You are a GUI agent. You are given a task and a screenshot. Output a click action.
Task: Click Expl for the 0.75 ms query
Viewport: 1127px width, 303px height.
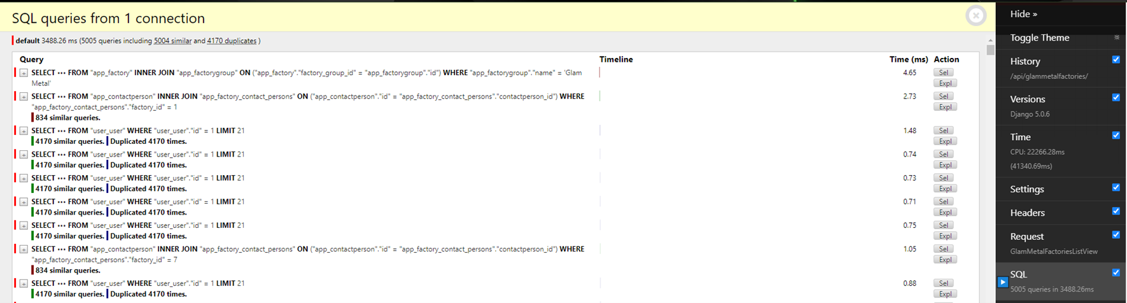click(945, 236)
